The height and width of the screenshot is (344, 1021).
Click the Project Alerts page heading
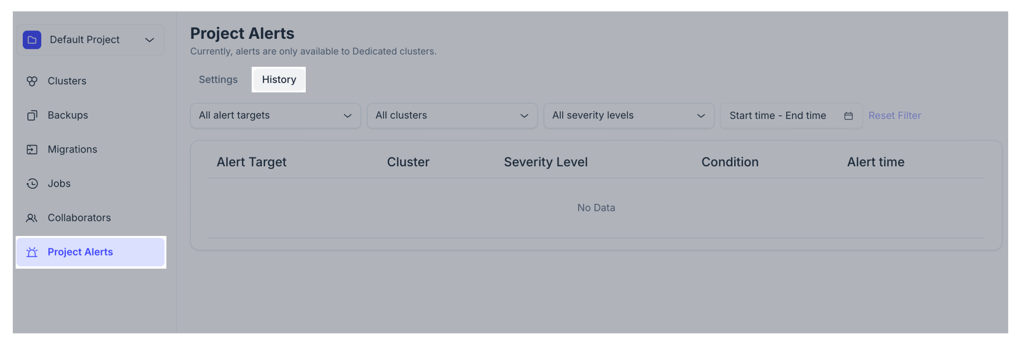point(242,34)
